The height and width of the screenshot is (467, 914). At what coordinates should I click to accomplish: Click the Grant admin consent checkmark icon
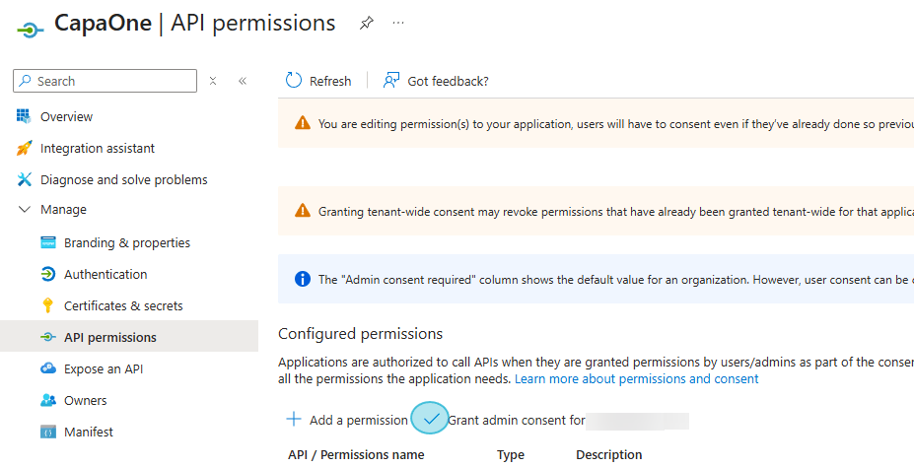click(x=431, y=419)
